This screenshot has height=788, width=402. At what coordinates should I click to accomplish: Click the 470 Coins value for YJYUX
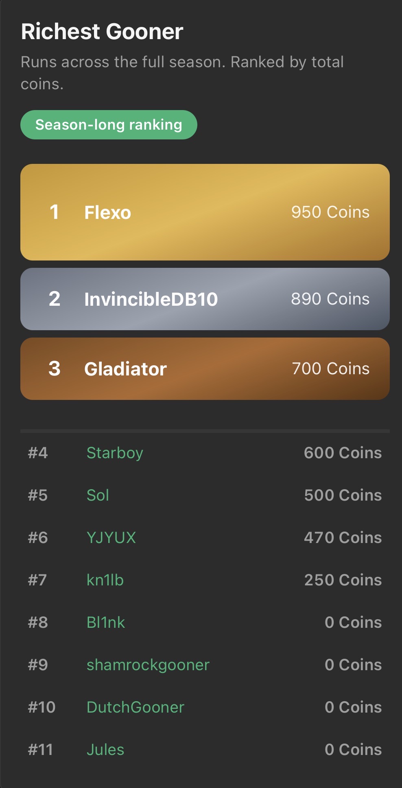click(x=343, y=538)
